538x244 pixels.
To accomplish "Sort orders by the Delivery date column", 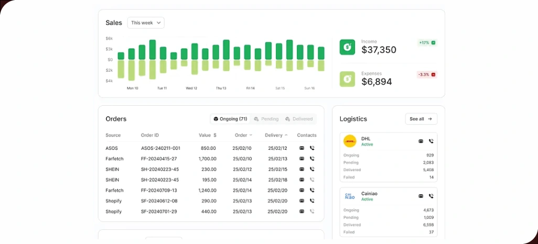I will (276, 135).
